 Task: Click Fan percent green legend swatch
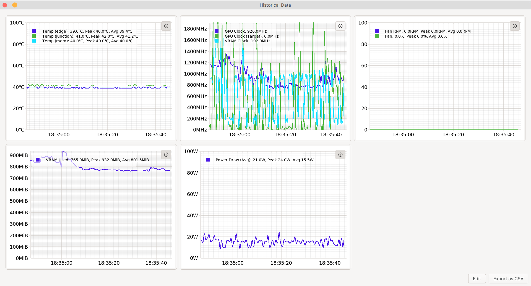377,36
